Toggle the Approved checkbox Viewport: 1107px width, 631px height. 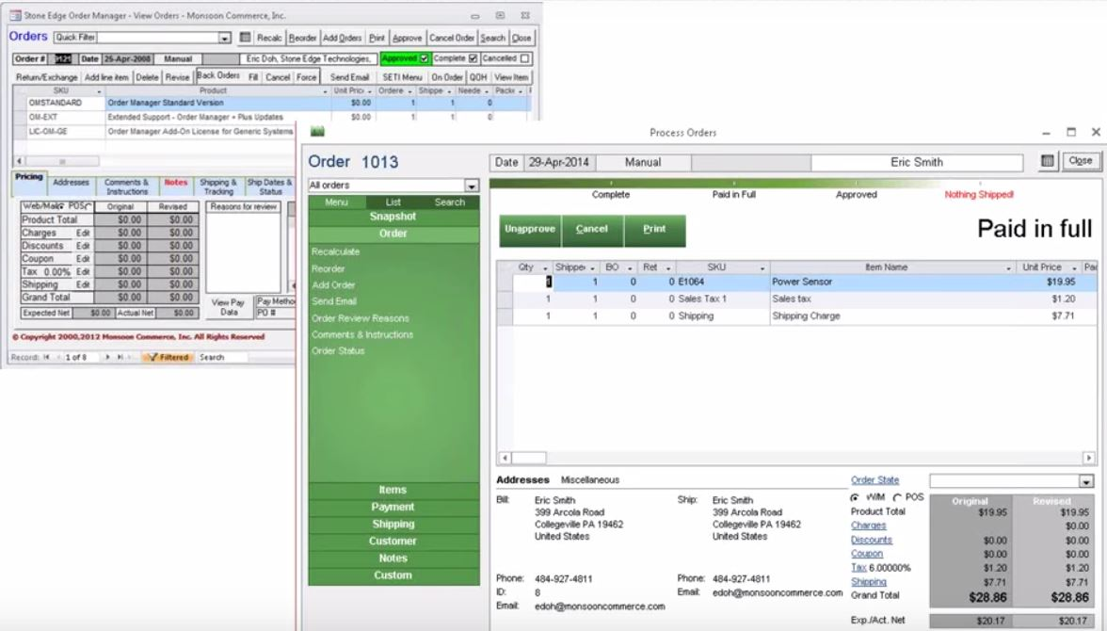coord(425,58)
